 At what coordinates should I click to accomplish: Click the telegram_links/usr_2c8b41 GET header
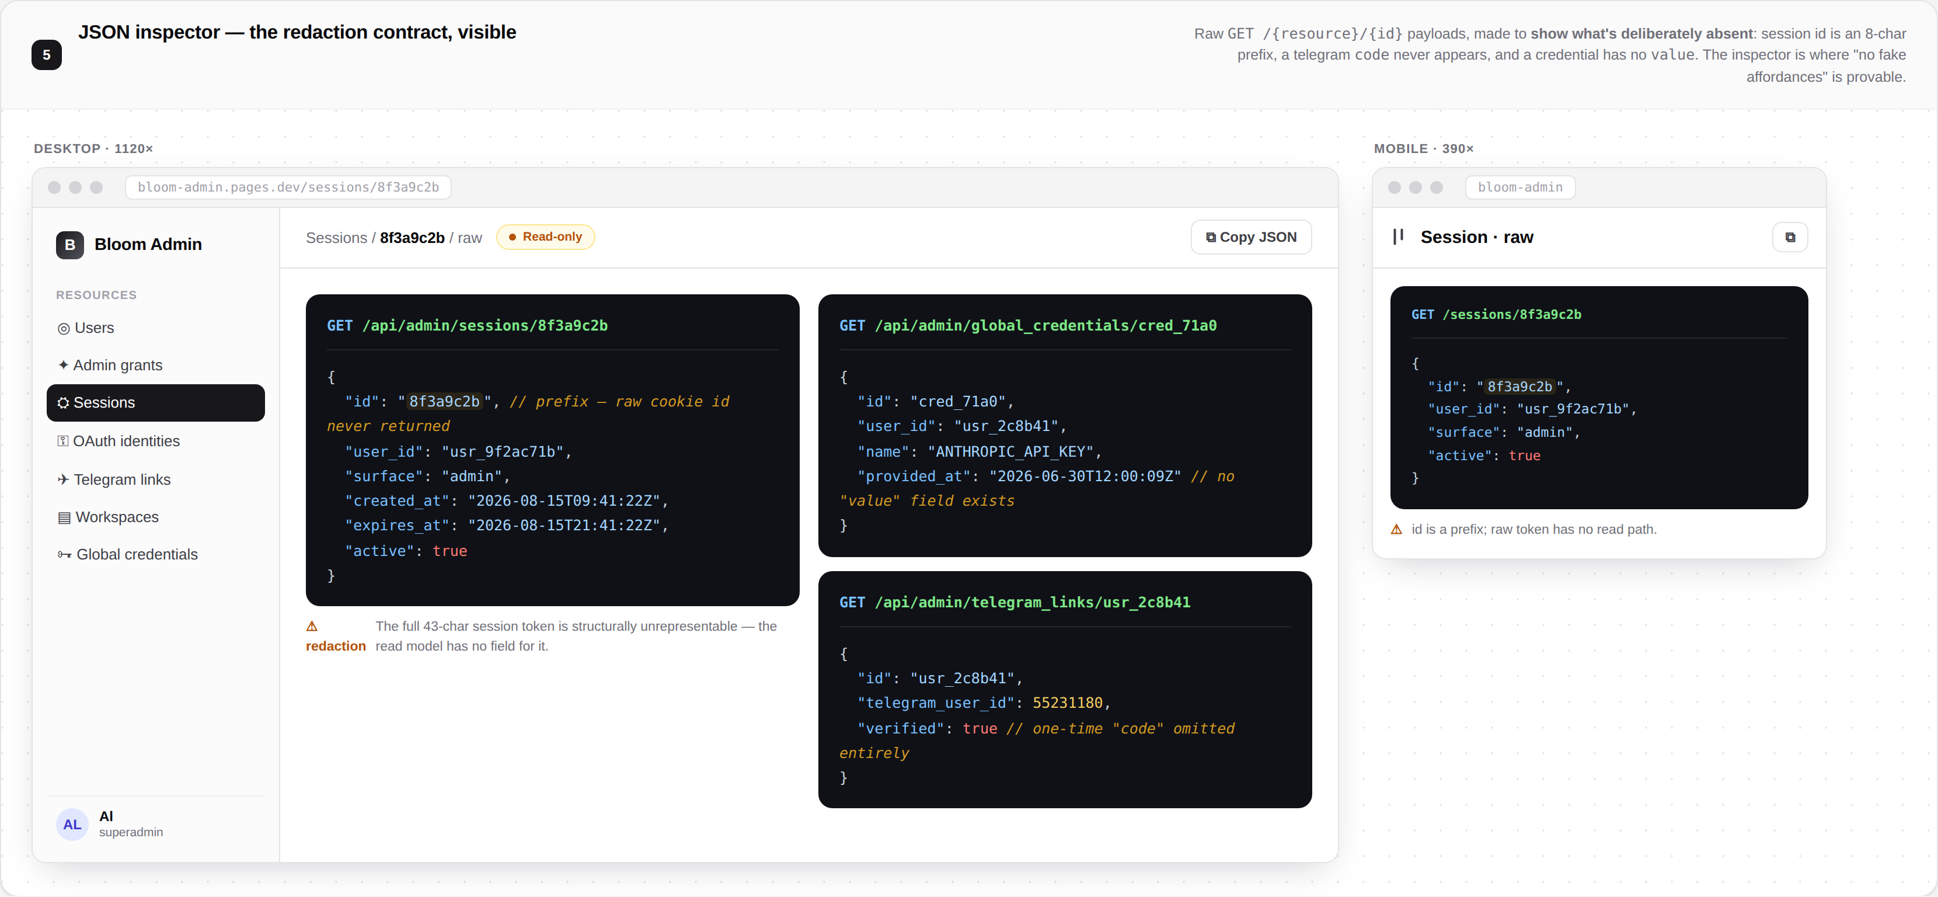(1015, 603)
